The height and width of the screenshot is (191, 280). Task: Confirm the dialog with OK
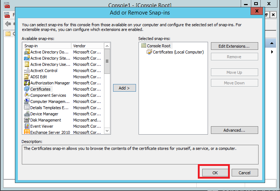click(x=215, y=173)
